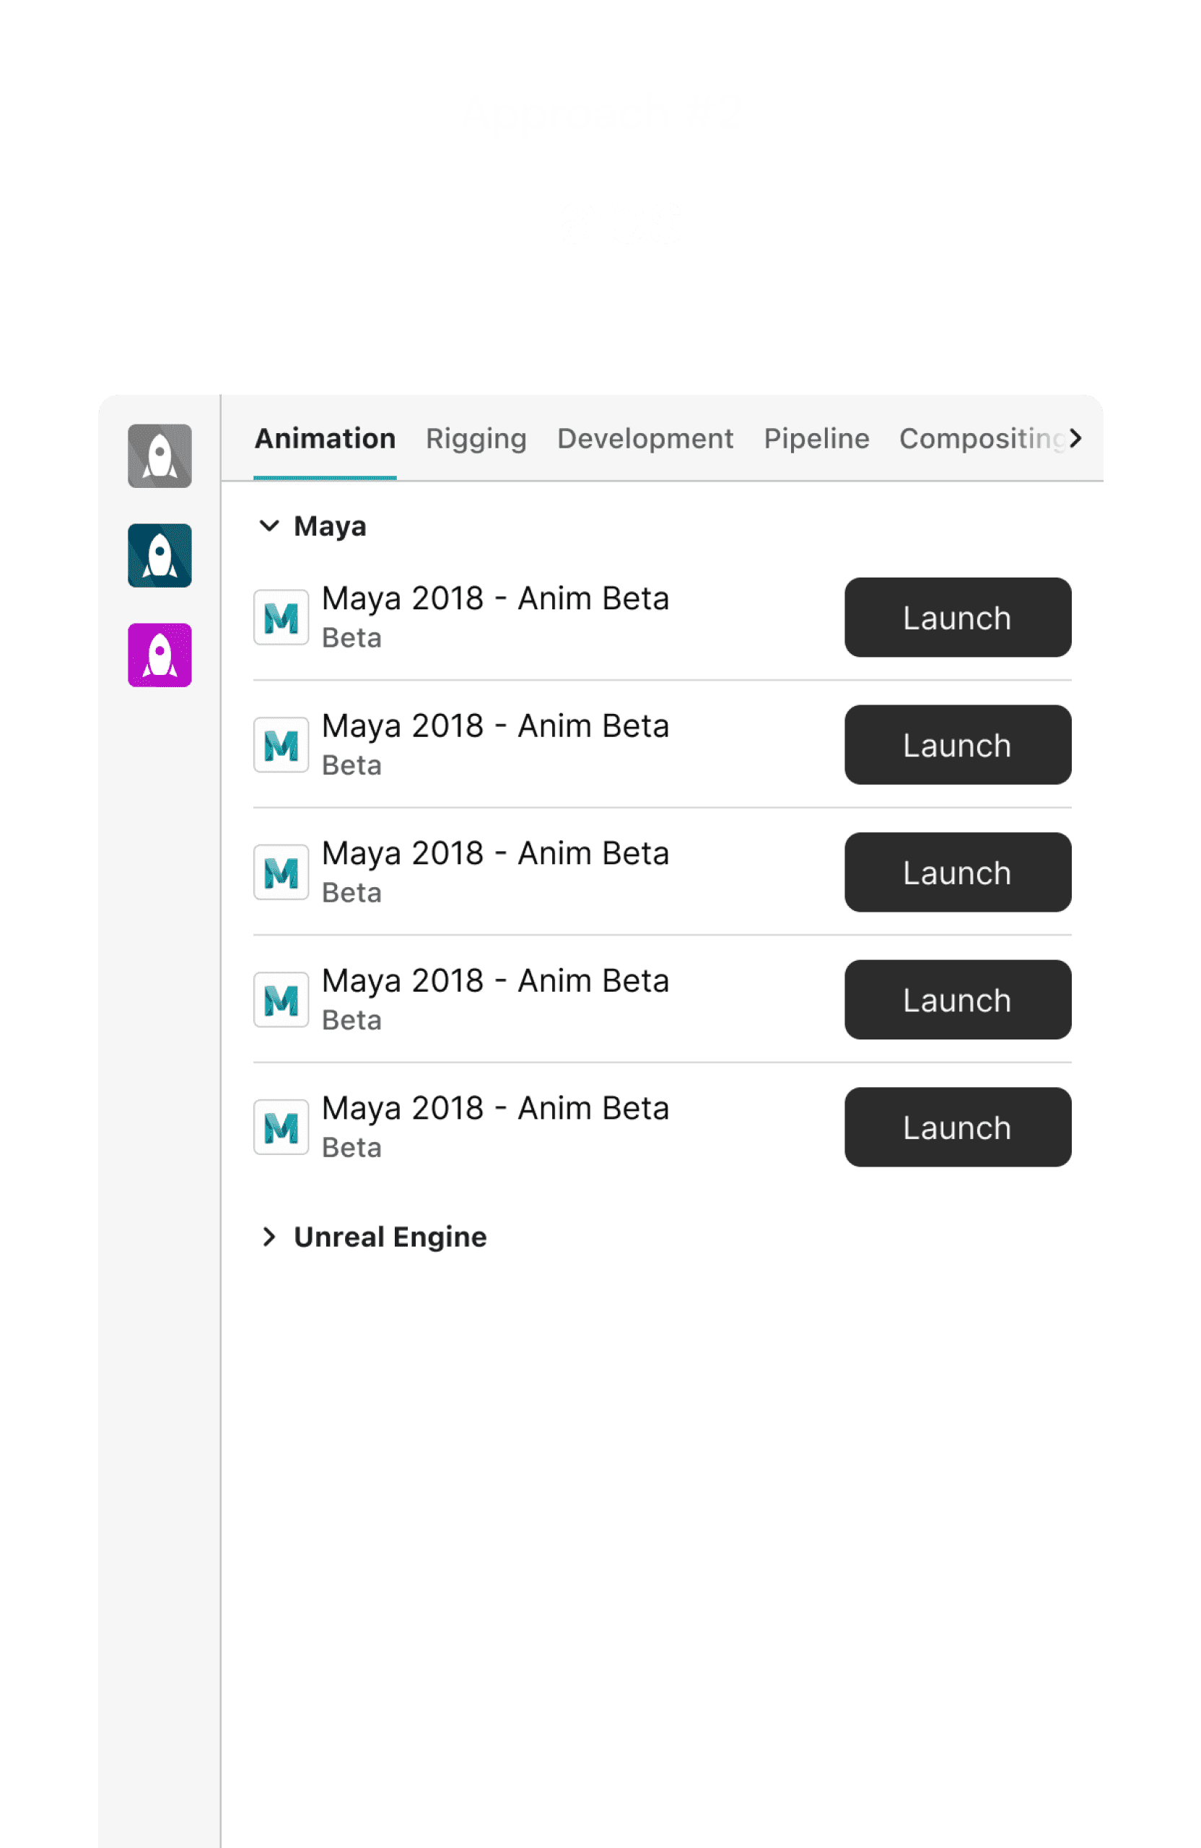Screen dimensions: 1201x1848
Task: Select the gray rocket launcher icon in sidebar
Action: [160, 456]
